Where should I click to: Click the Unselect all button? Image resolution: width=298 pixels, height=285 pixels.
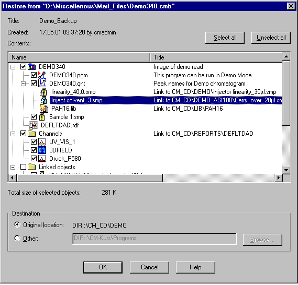tap(271, 38)
